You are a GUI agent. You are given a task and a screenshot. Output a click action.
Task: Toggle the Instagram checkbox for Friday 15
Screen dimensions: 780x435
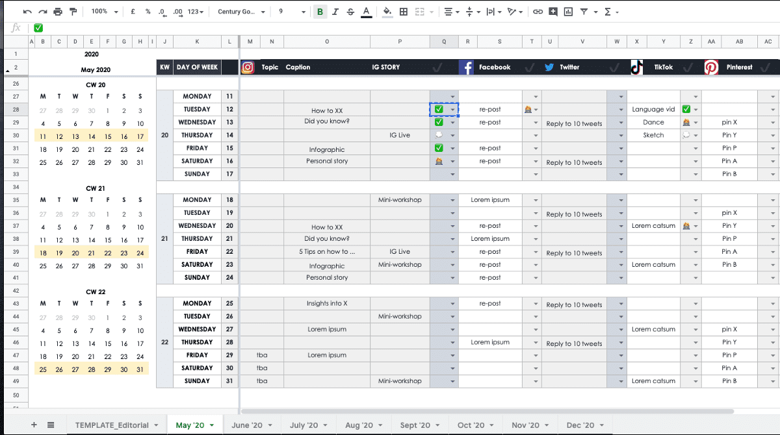(x=439, y=148)
